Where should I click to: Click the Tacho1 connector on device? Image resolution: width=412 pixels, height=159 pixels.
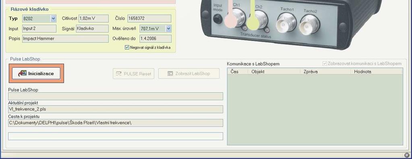click(286, 22)
